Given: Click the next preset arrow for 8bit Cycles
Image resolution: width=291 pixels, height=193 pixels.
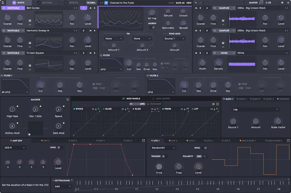Looking at the screenshot, I should [76, 8].
